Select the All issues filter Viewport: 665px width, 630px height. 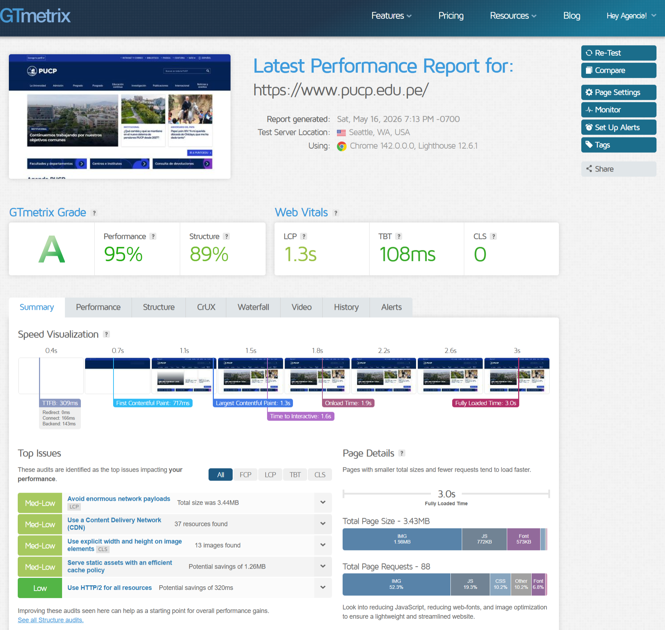point(221,475)
